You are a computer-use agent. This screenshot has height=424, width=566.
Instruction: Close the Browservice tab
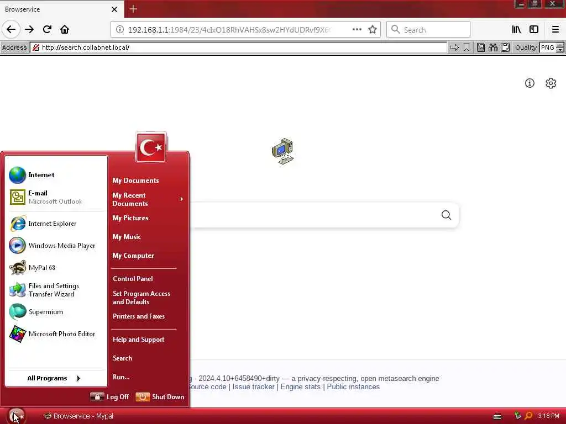click(x=114, y=9)
